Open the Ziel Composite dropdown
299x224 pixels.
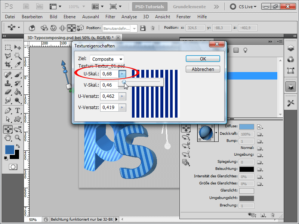pos(107,59)
